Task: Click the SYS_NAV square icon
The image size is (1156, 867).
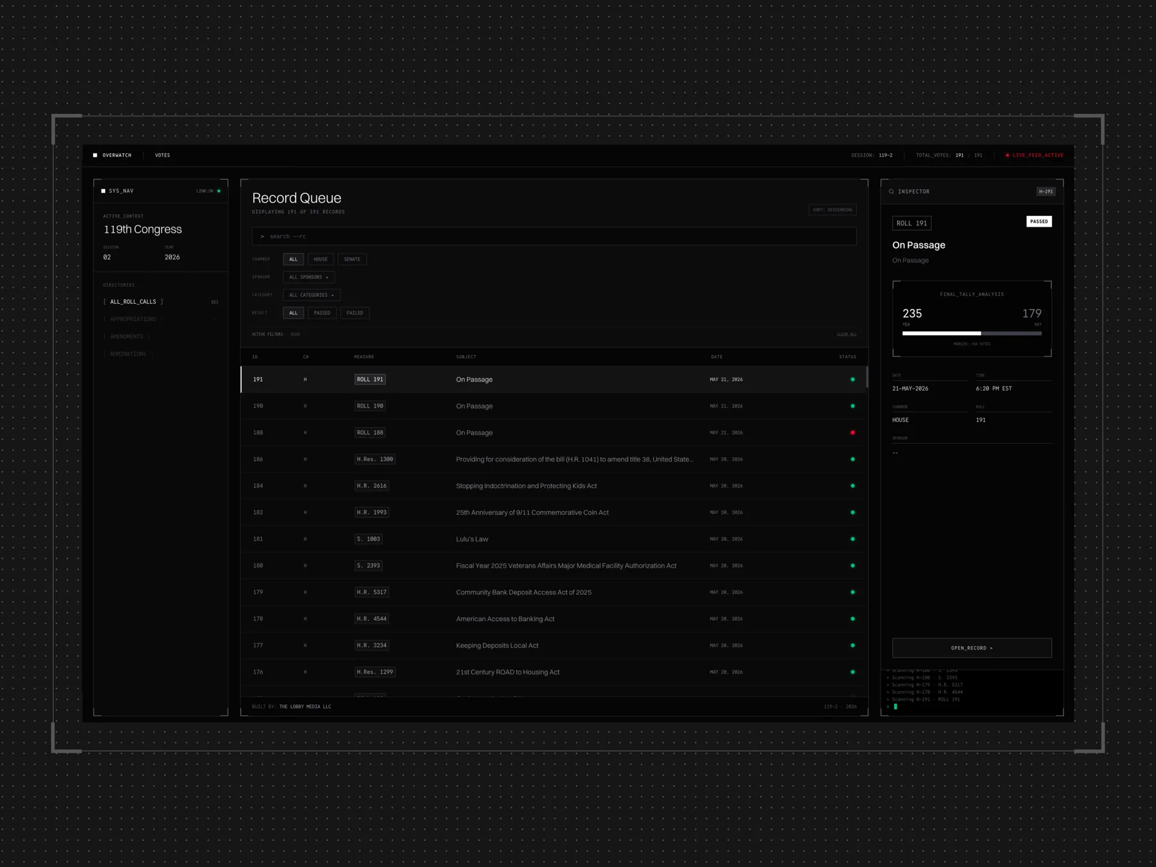Action: 103,191
